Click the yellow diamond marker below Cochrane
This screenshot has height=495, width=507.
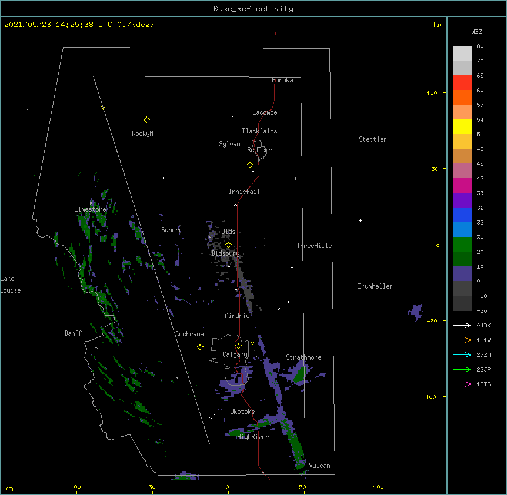tap(200, 347)
